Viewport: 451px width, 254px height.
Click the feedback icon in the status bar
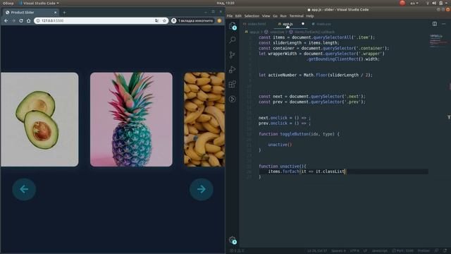(x=437, y=251)
